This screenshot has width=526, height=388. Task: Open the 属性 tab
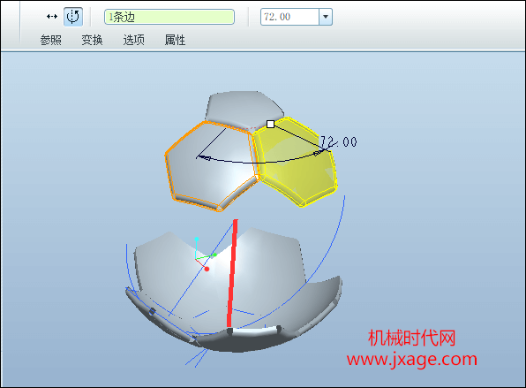[x=175, y=40]
